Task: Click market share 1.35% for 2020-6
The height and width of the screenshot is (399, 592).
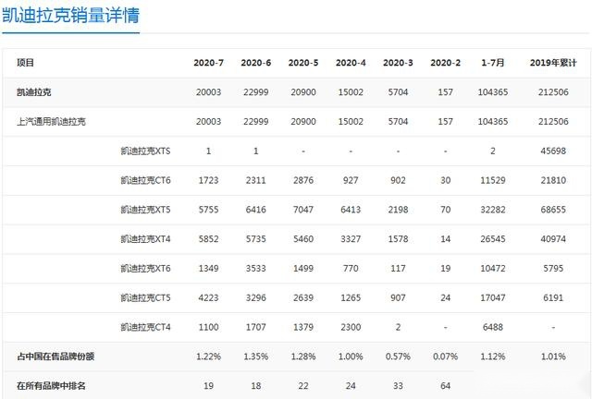Action: [256, 357]
